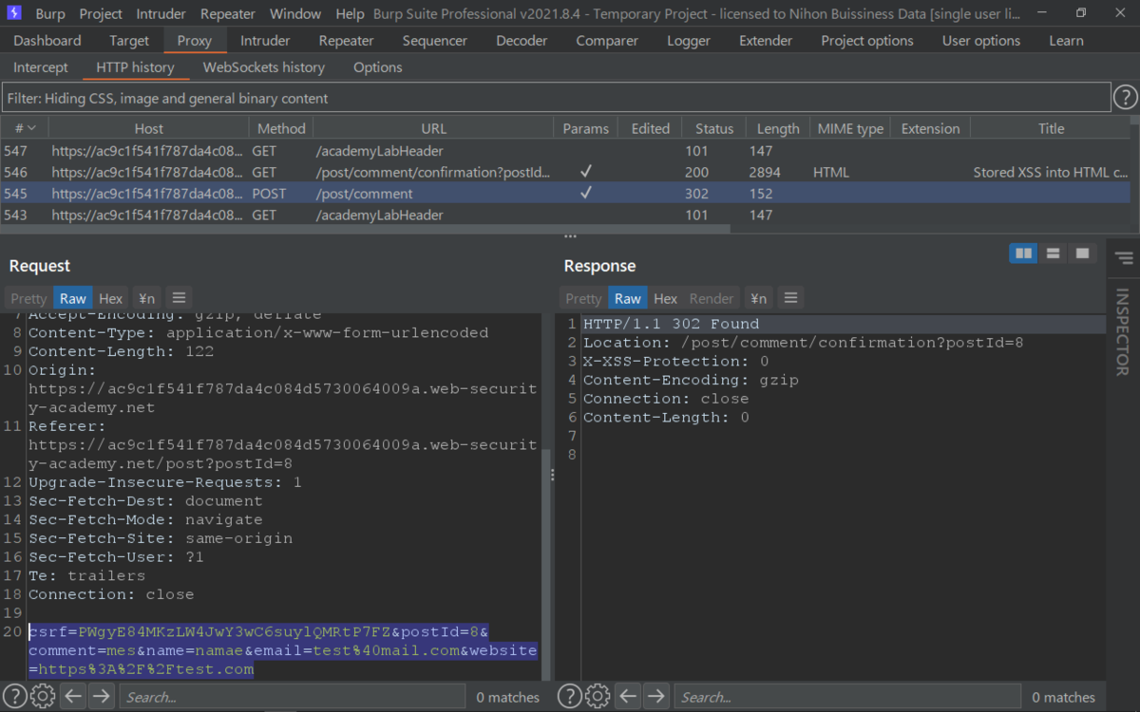
Task: Select Pretty view in Request pane
Action: click(x=28, y=298)
